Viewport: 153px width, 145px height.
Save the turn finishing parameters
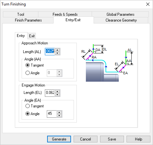112,139
